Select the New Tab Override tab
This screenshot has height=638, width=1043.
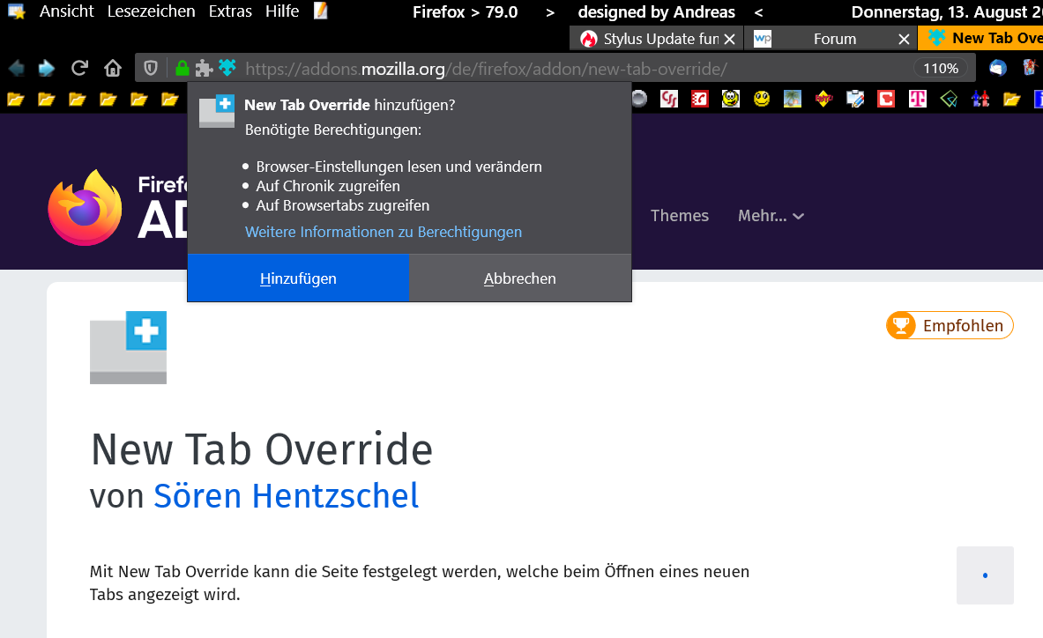980,39
